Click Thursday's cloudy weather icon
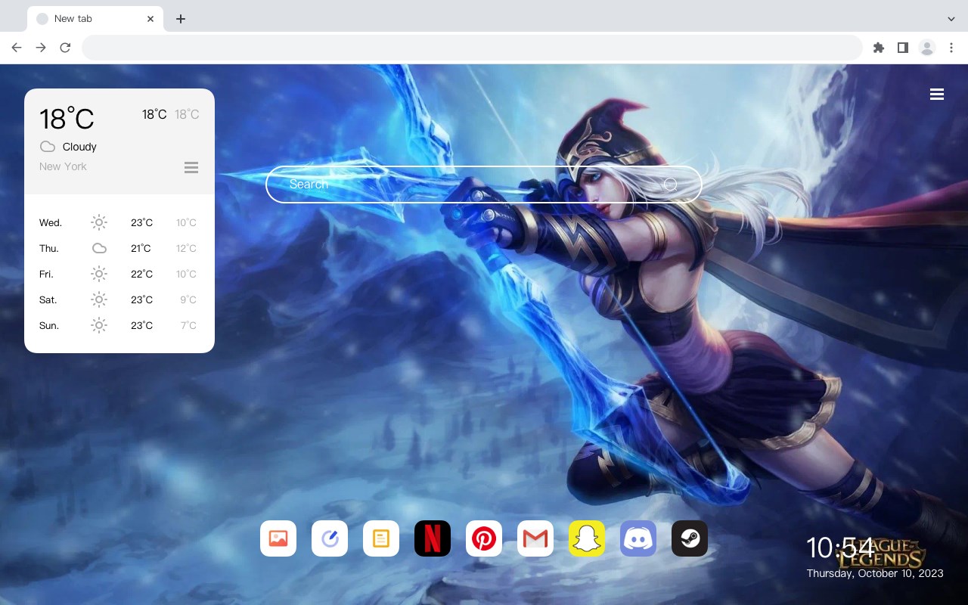The image size is (968, 605). 99,248
